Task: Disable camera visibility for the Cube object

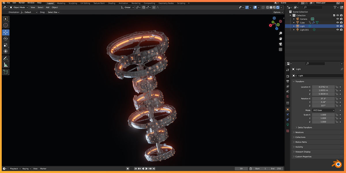Action: coord(341,22)
